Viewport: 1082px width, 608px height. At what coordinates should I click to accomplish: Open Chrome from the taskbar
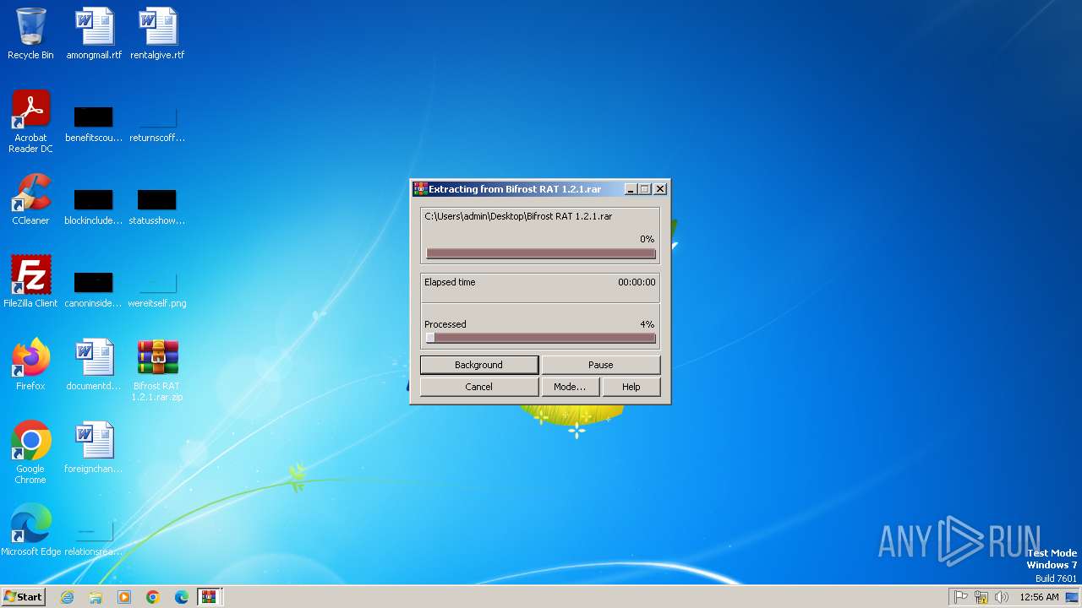point(153,597)
